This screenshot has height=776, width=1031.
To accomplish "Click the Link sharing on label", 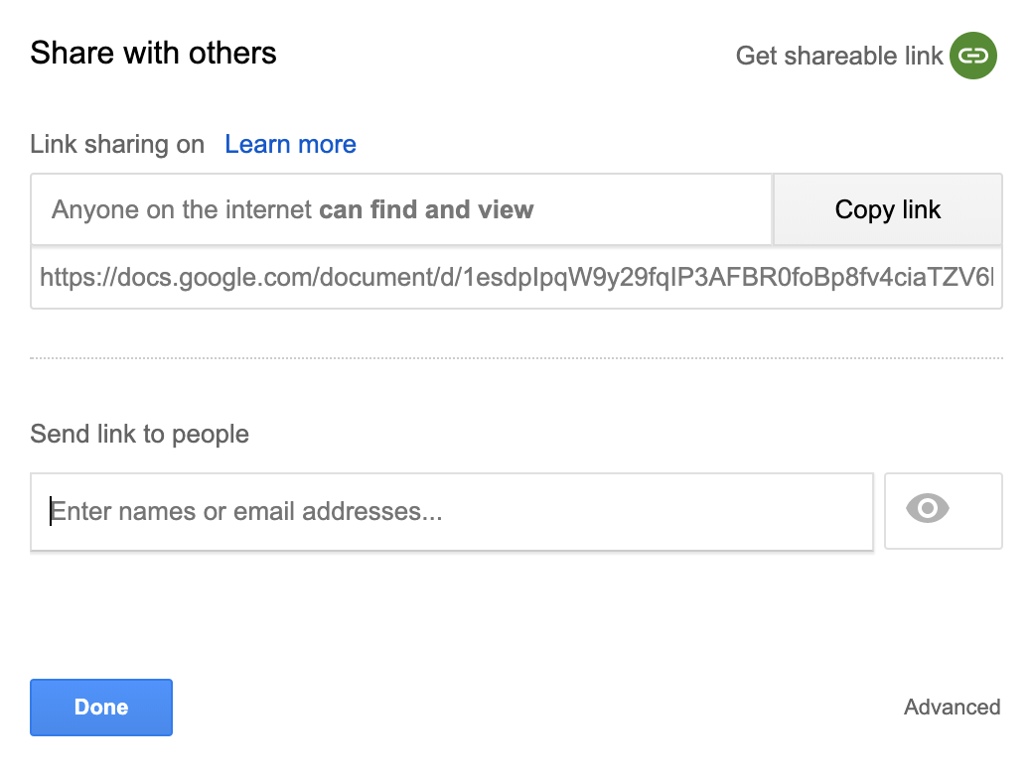I will click(x=117, y=144).
